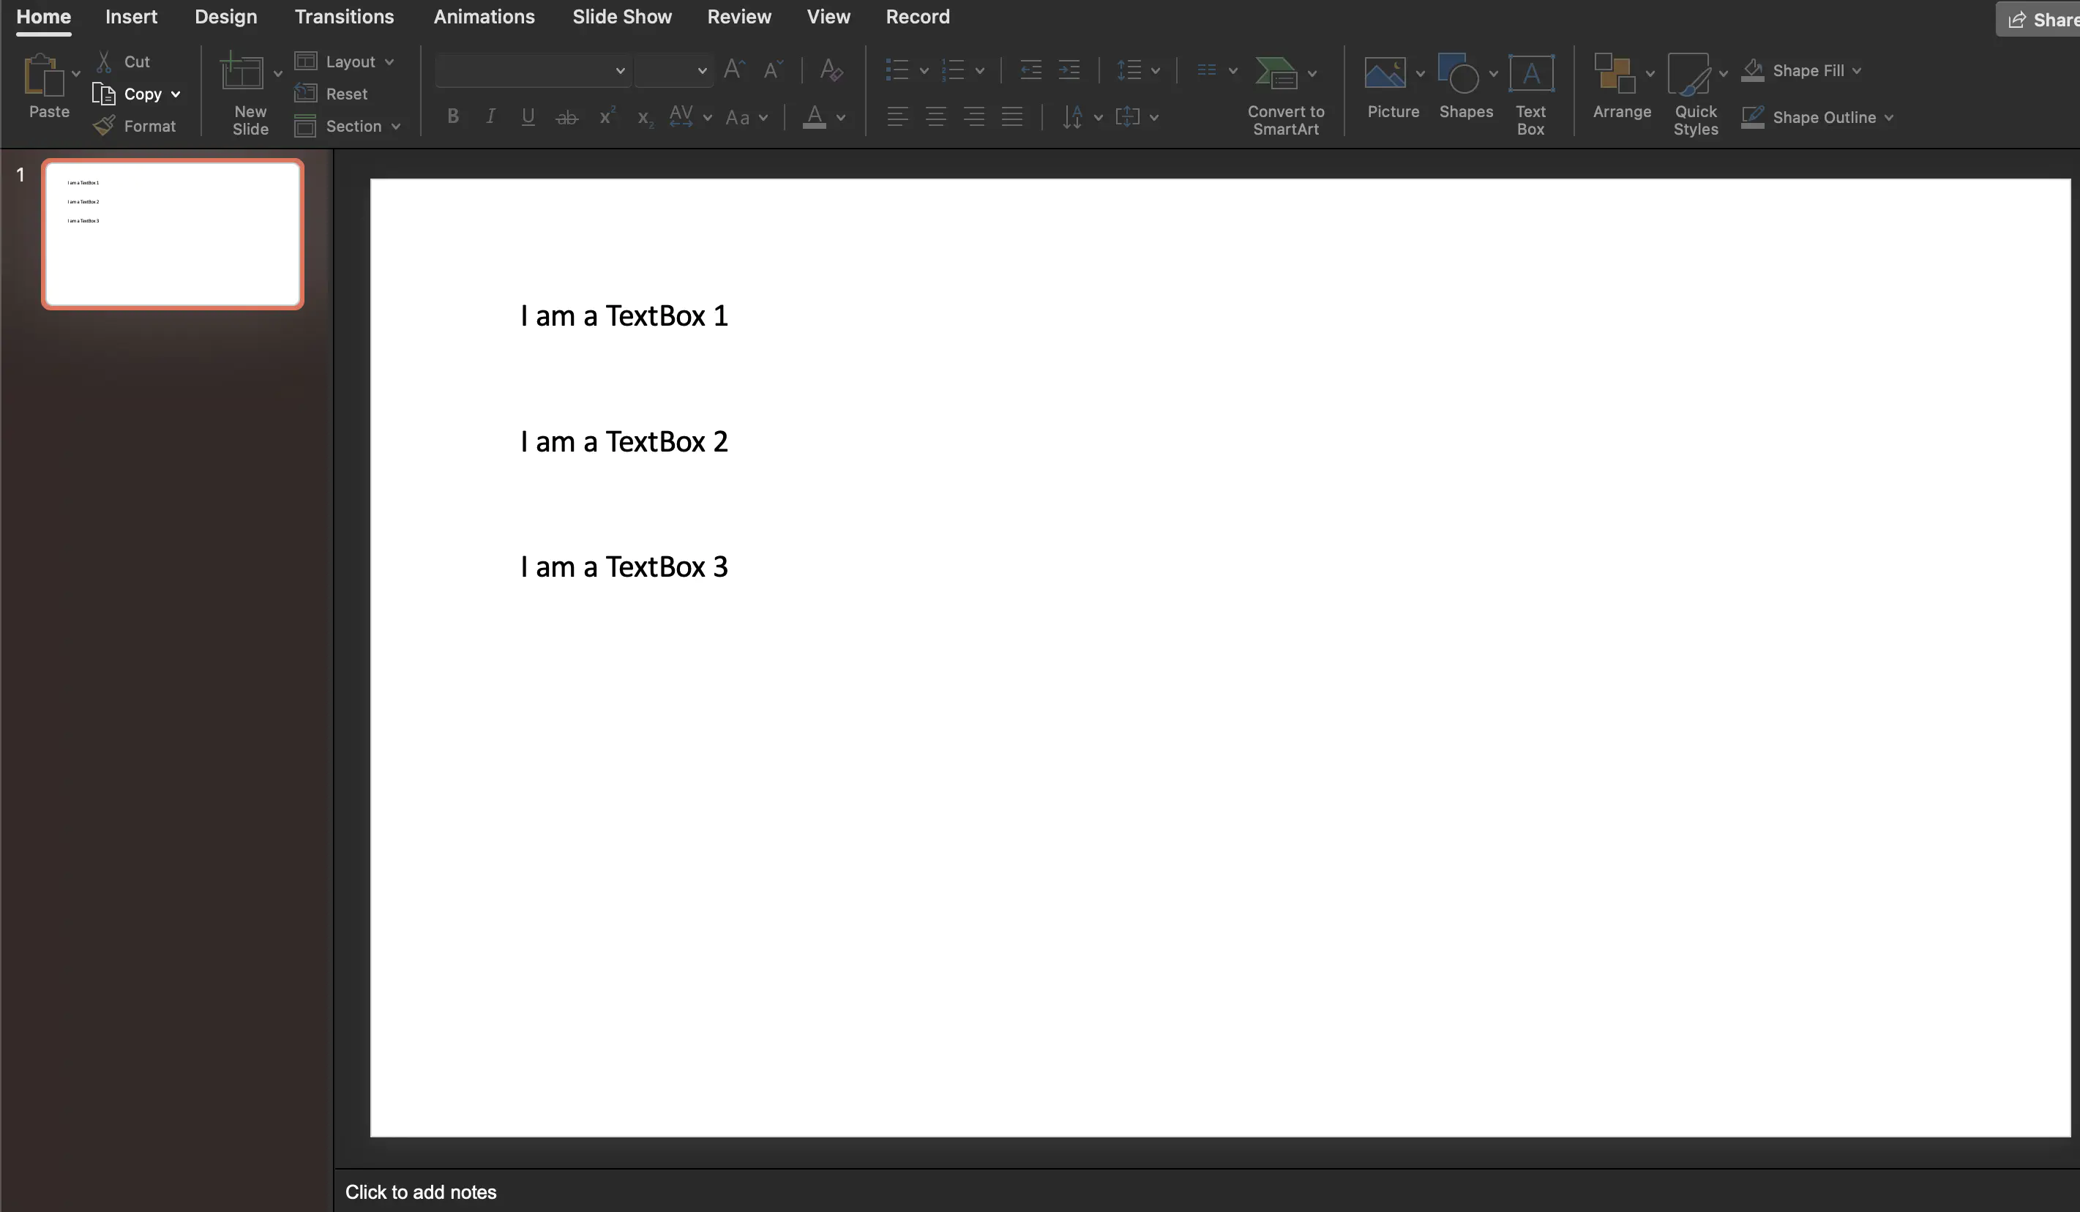Switch to the Animations tab
Screen dimensions: 2080x1212
[484, 18]
